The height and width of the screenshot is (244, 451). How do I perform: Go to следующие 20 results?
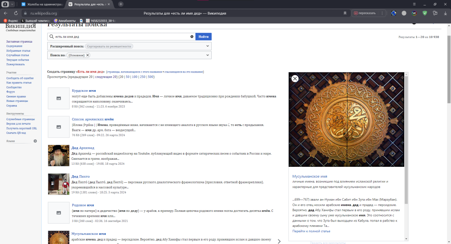[x=106, y=77]
